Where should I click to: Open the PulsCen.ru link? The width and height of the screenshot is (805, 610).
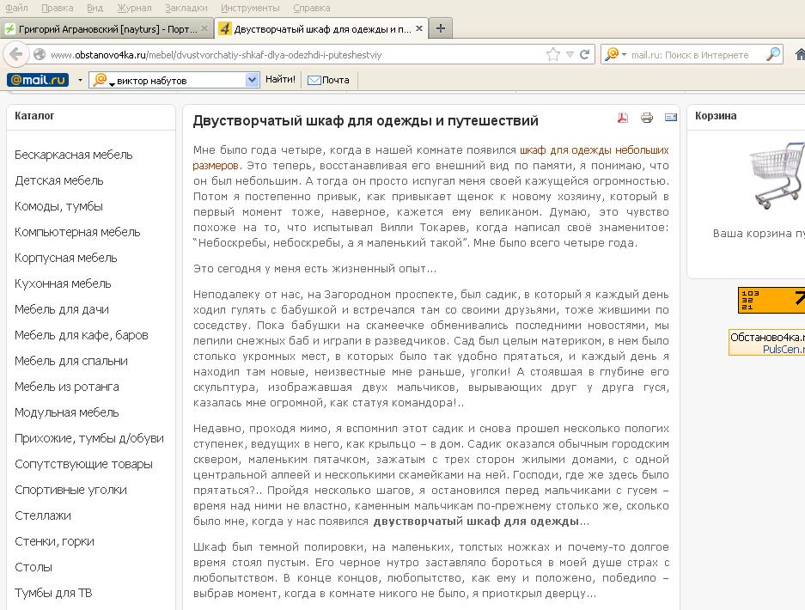click(x=784, y=349)
